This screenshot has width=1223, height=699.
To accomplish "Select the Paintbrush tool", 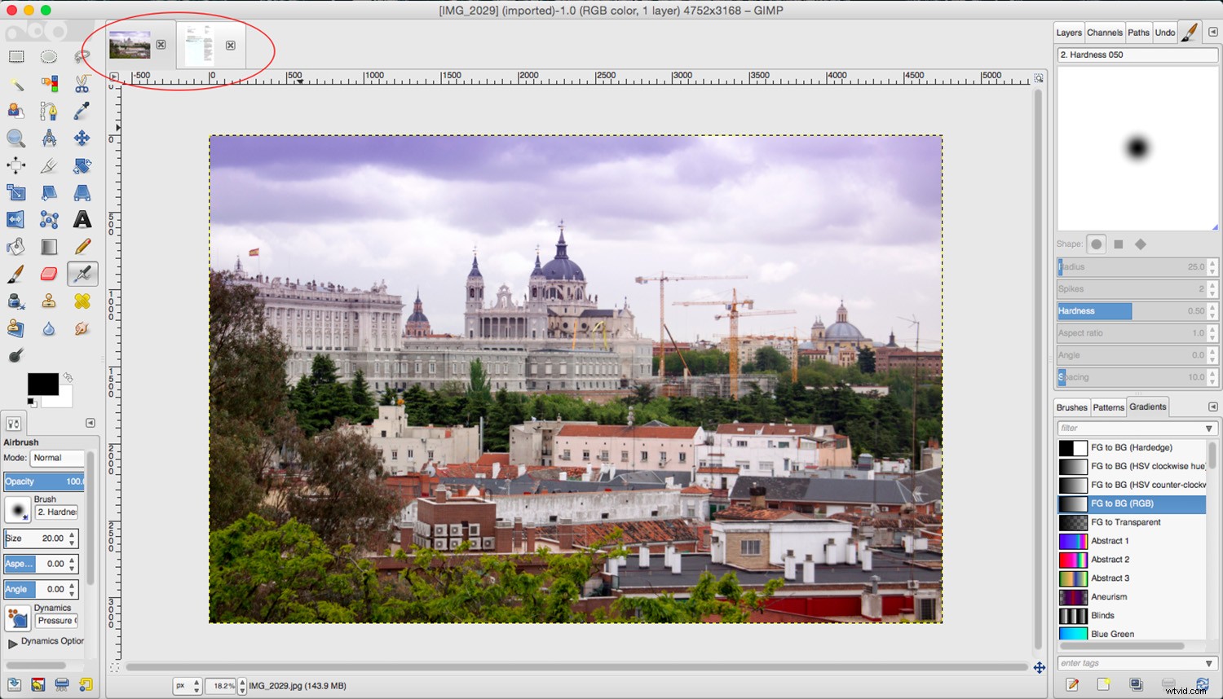I will click(x=16, y=274).
